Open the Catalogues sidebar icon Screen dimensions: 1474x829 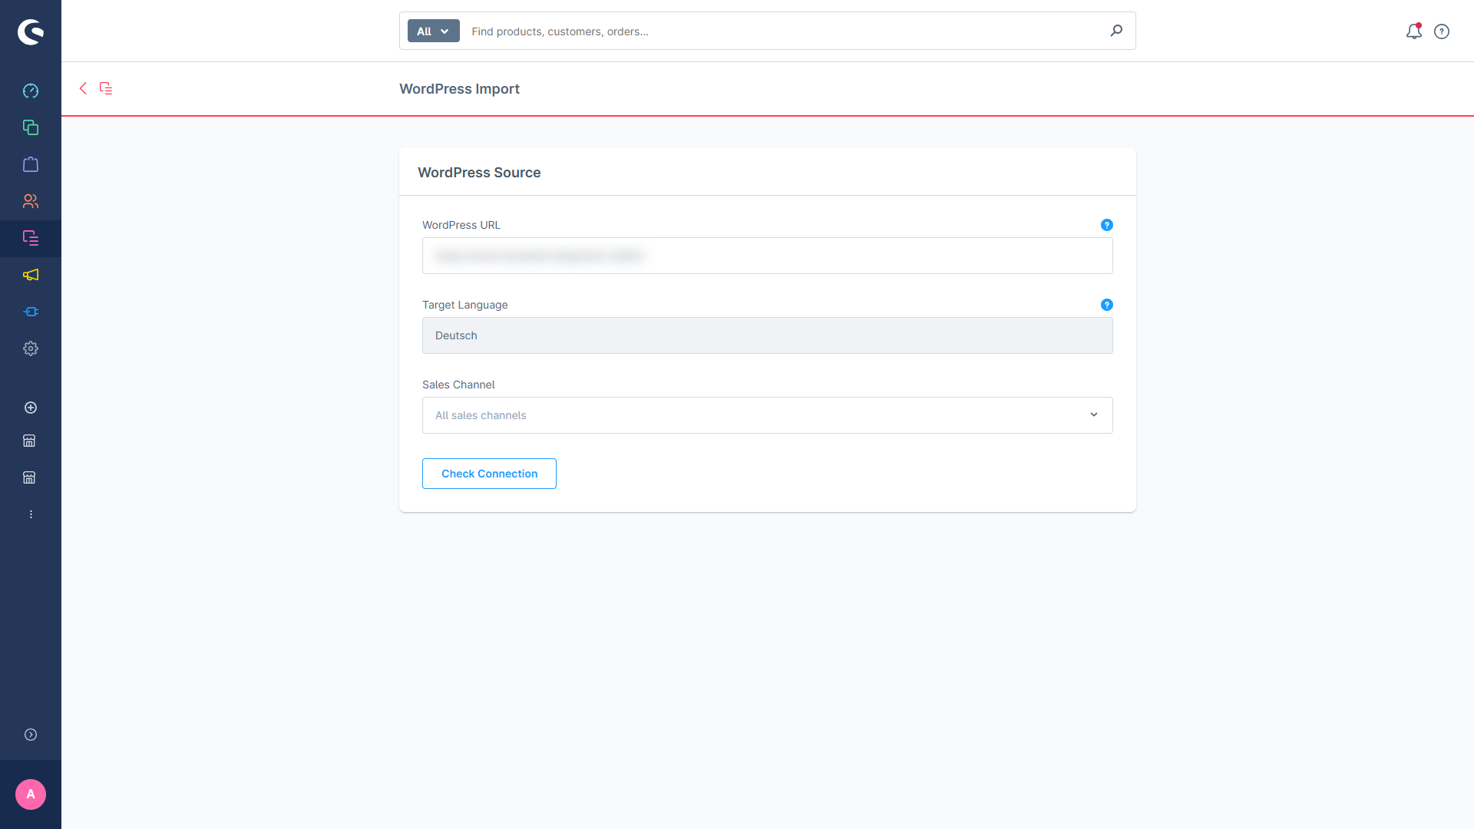pos(31,127)
